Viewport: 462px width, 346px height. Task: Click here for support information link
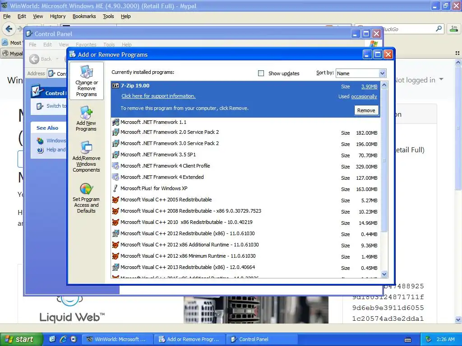point(158,96)
